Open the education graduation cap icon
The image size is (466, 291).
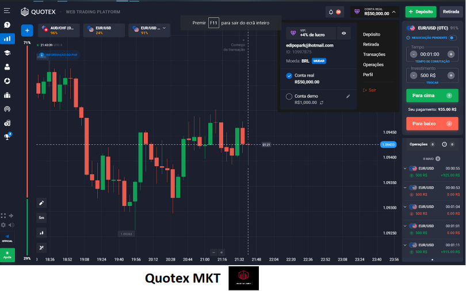7,53
